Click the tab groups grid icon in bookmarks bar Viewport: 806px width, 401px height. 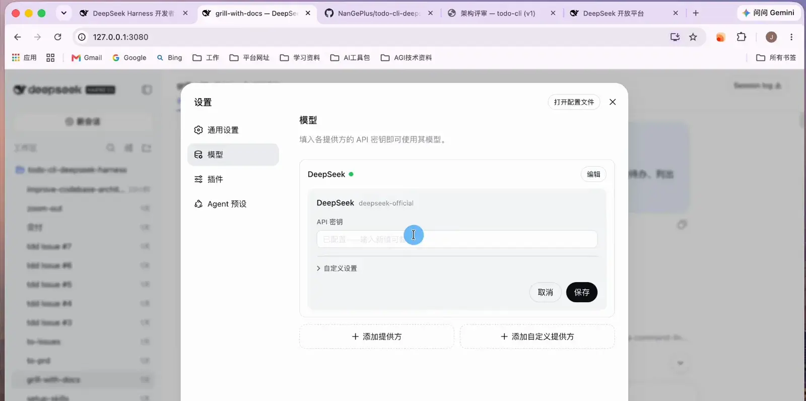click(50, 58)
